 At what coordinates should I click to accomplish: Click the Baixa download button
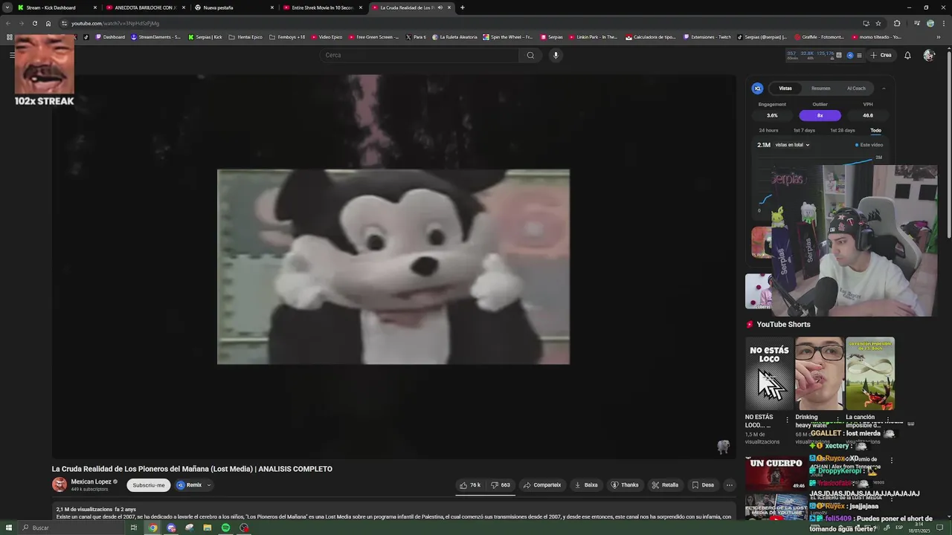tap(586, 485)
